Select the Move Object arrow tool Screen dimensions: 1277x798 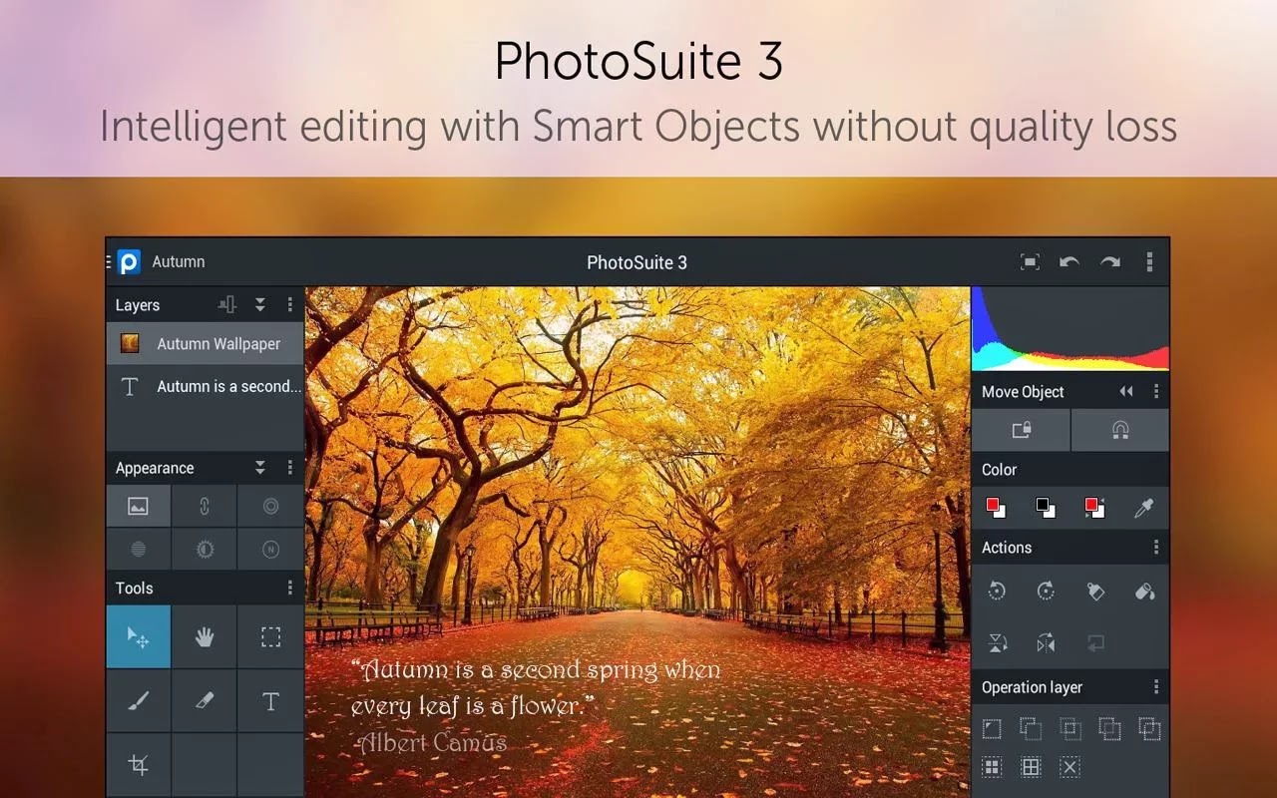pyautogui.click(x=138, y=636)
